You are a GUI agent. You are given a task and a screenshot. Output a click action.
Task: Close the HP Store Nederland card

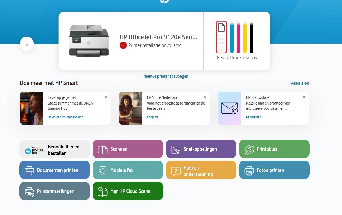click(x=205, y=97)
